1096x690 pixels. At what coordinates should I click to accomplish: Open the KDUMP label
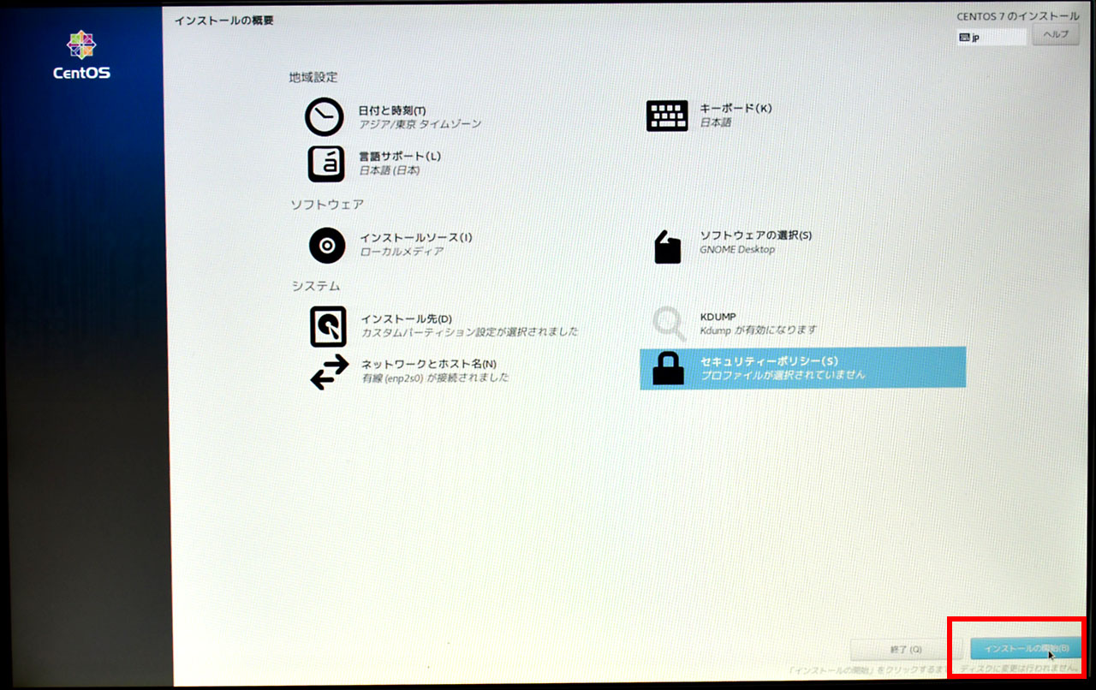718,317
